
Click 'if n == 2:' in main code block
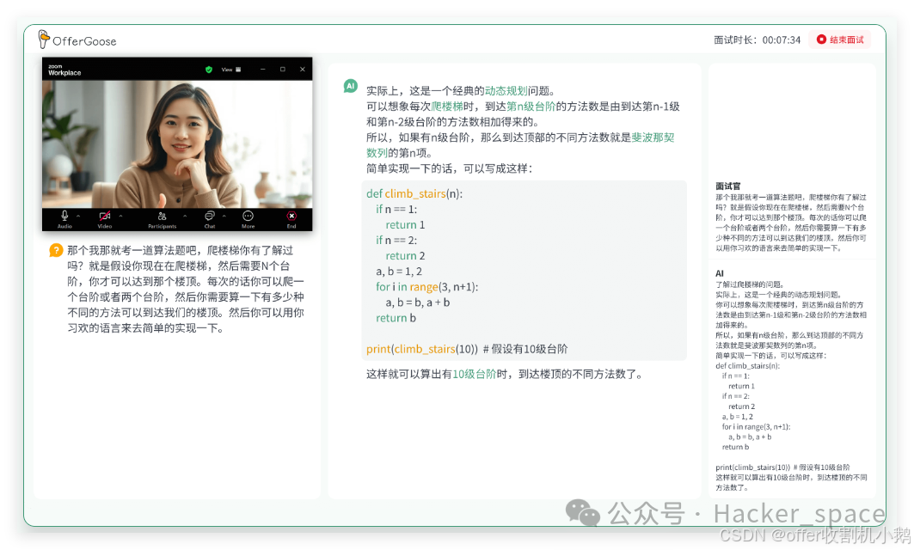(396, 241)
